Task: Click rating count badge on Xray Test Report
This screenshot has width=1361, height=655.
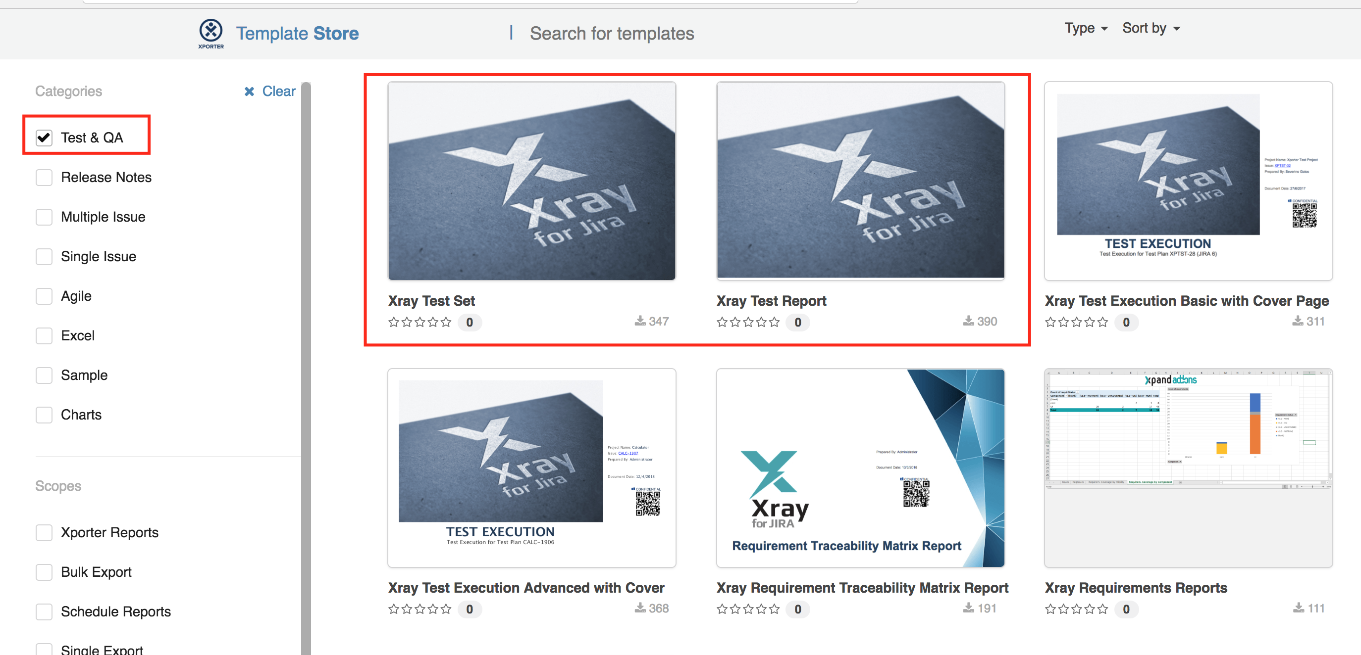Action: click(798, 322)
